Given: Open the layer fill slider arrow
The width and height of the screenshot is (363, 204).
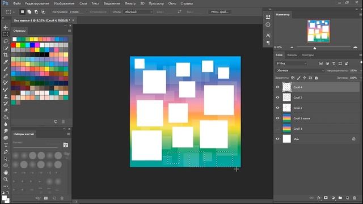Looking at the screenshot, I should [361, 78].
